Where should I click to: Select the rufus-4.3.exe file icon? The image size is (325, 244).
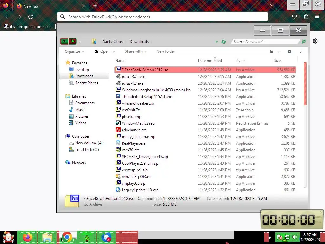click(x=118, y=83)
